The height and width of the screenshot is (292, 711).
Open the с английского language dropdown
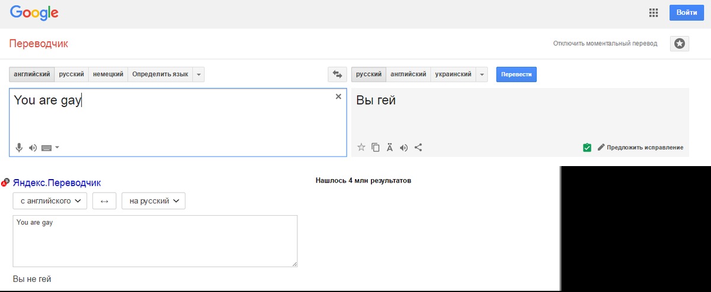(x=50, y=201)
